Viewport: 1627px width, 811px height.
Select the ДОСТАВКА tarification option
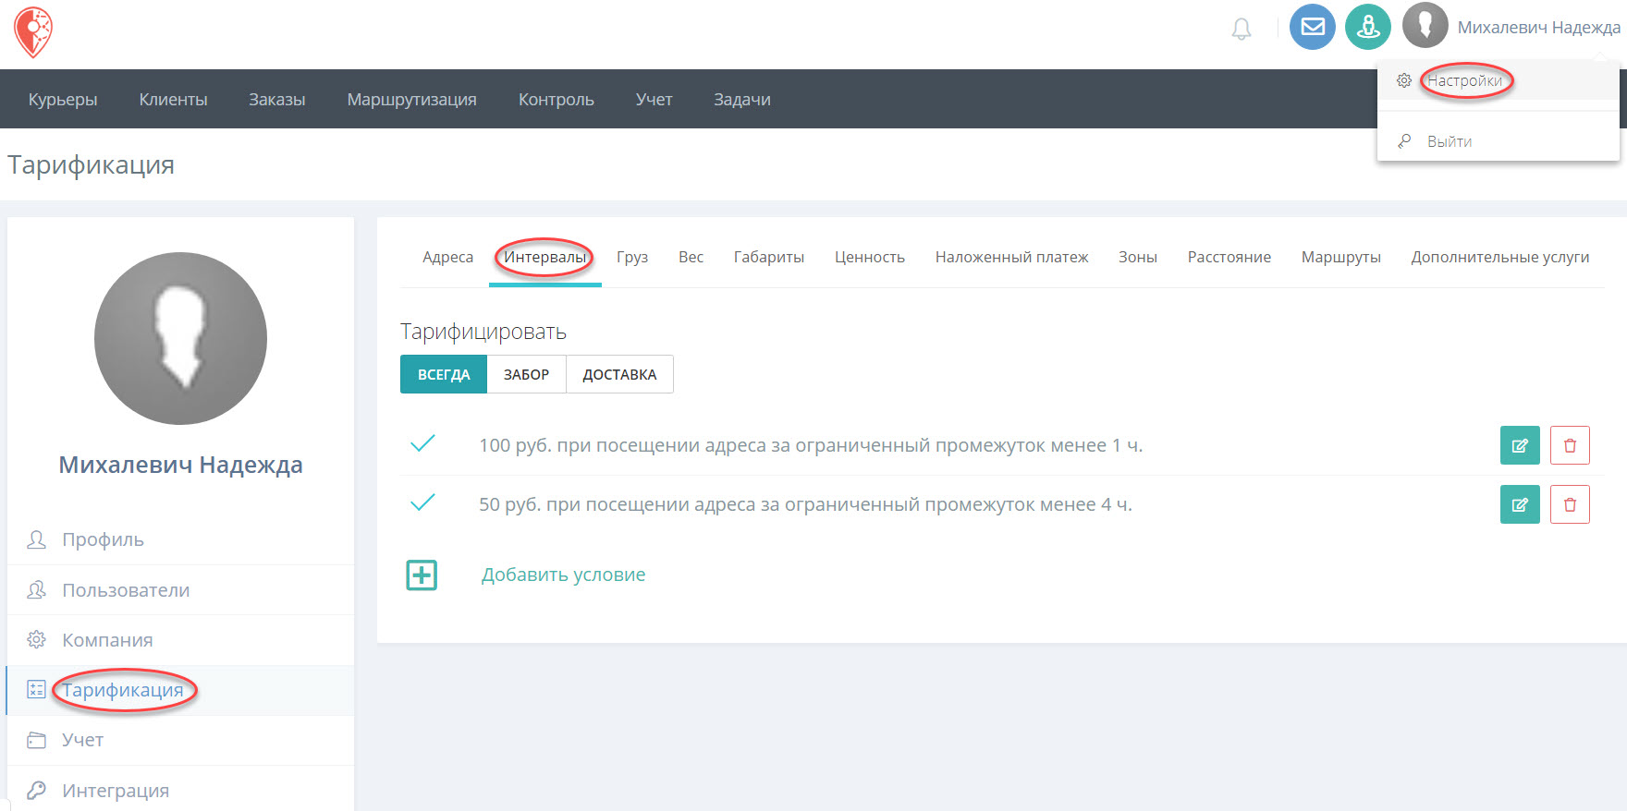point(619,374)
